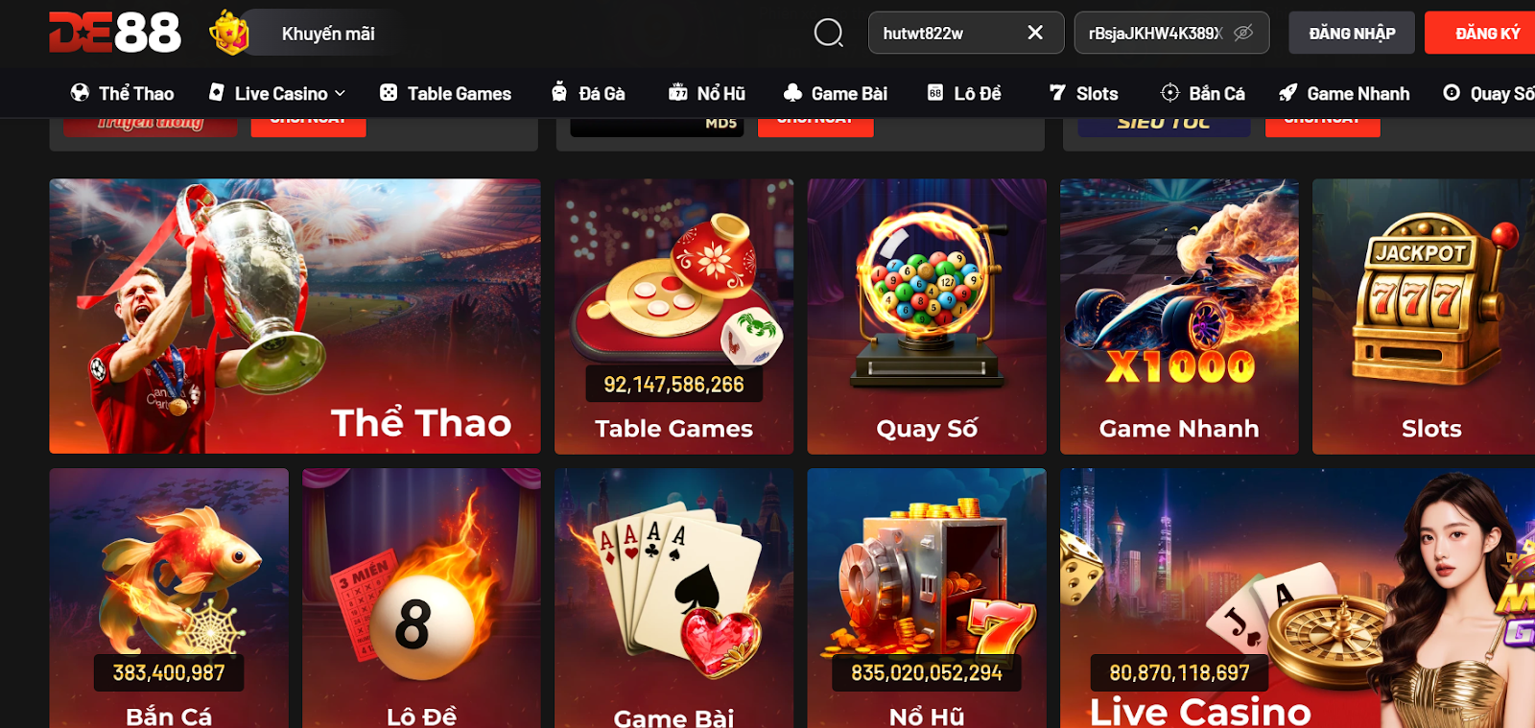Click the DE88 logo
Viewport: 1535px width, 728px height.
[115, 32]
